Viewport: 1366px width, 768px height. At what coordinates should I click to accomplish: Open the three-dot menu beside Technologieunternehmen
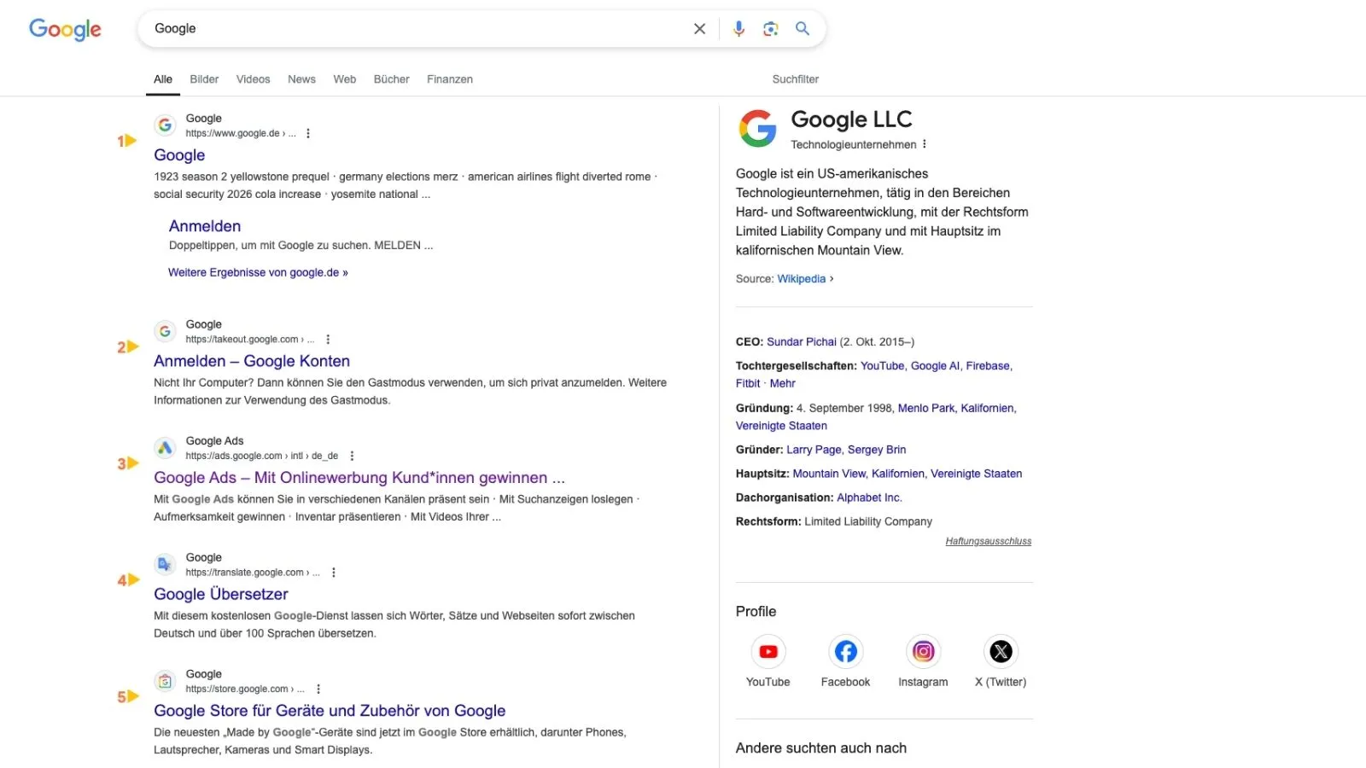point(925,144)
